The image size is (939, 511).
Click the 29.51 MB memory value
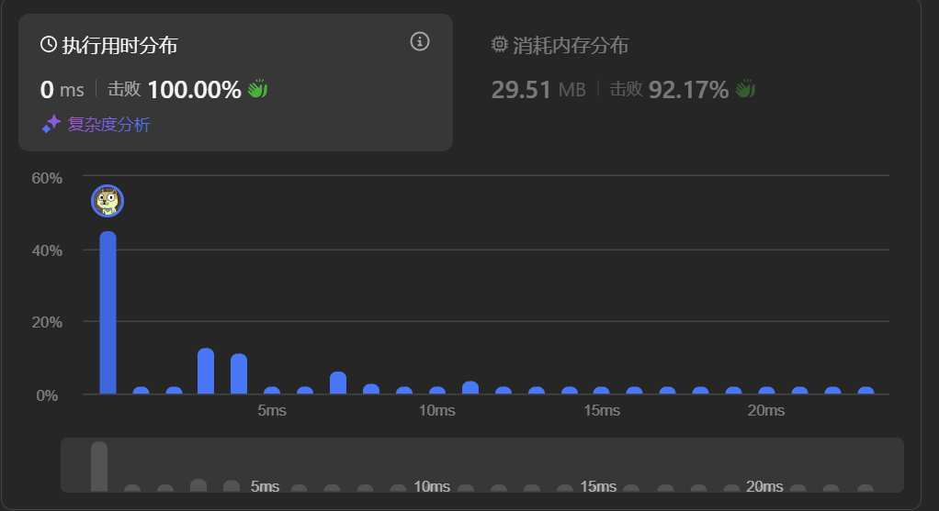pos(538,90)
